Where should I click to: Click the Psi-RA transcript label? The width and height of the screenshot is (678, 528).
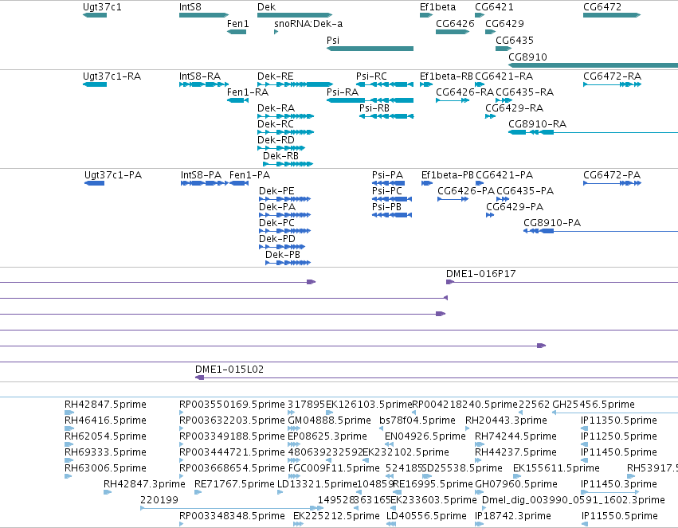point(343,92)
